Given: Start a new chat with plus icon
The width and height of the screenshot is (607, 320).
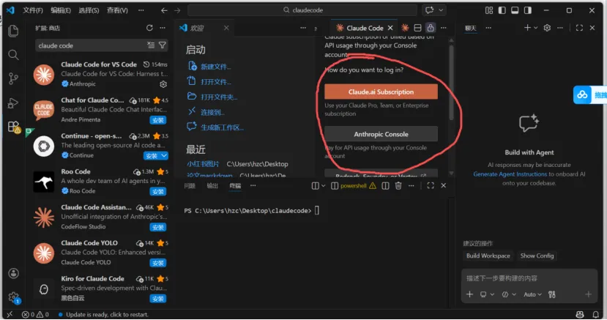Looking at the screenshot, I should pos(527,28).
